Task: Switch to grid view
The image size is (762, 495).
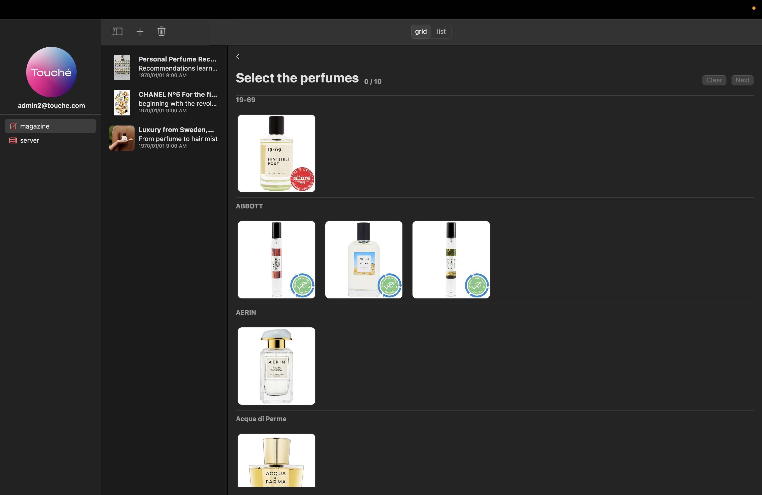Action: pyautogui.click(x=421, y=31)
